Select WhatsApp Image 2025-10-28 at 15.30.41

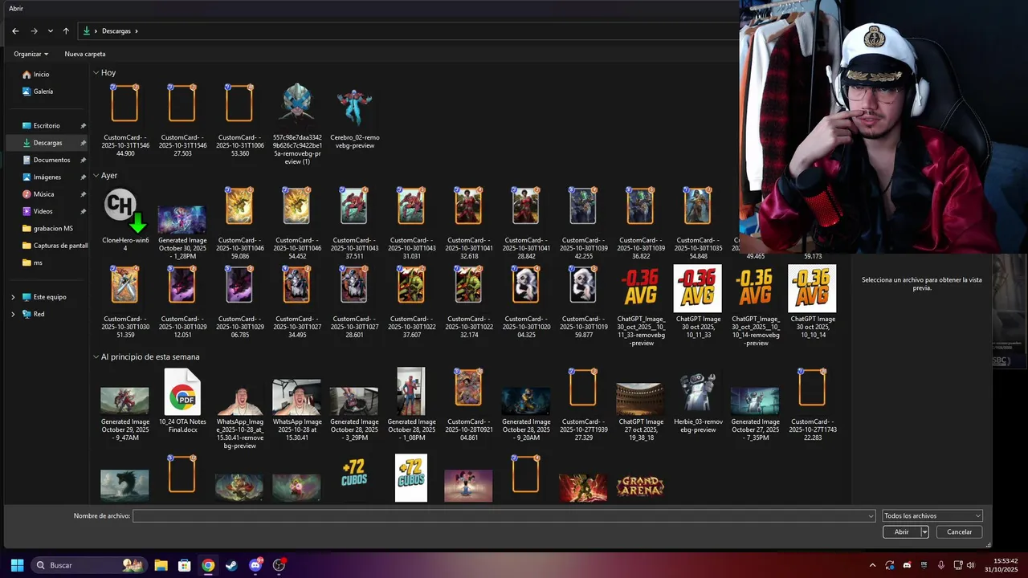(297, 411)
